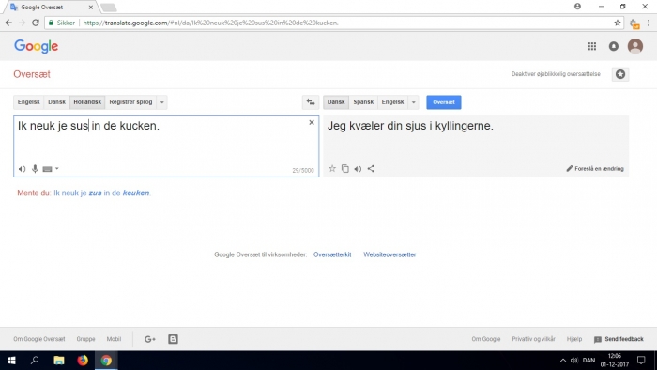Viewport: 657px width, 370px height.
Task: Expand the source language dropdown
Action: [162, 102]
